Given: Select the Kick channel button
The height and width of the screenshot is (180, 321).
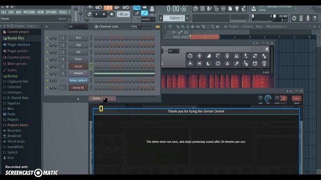Looking at the screenshot, I should [x=78, y=38].
